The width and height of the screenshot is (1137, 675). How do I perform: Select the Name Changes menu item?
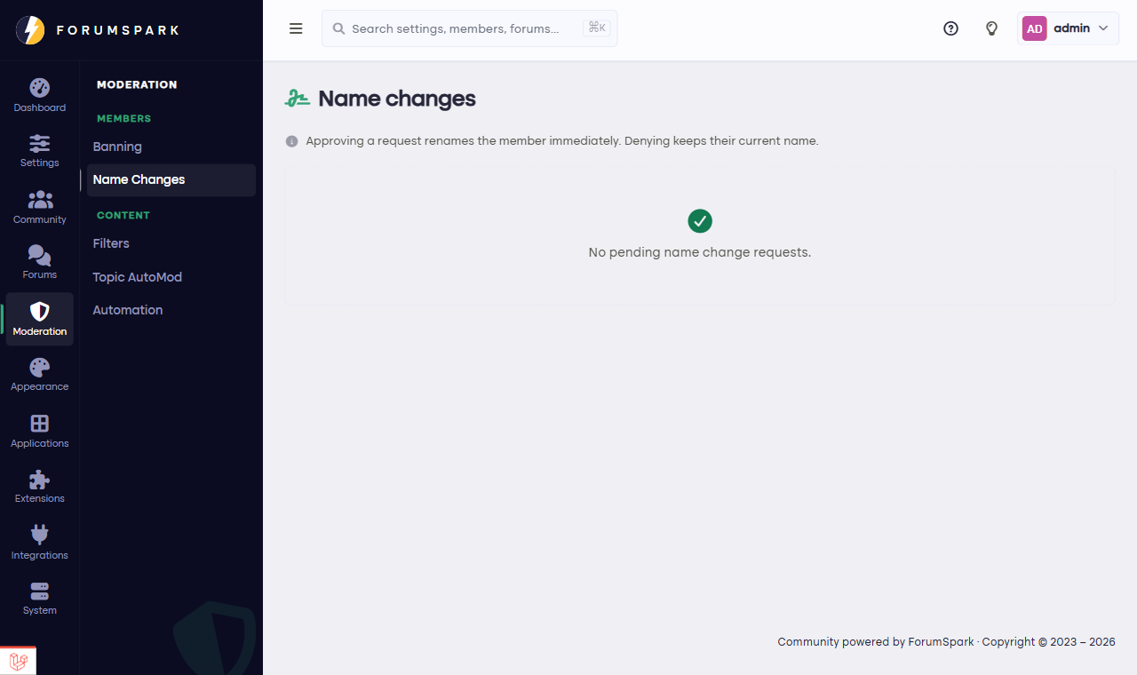point(171,179)
